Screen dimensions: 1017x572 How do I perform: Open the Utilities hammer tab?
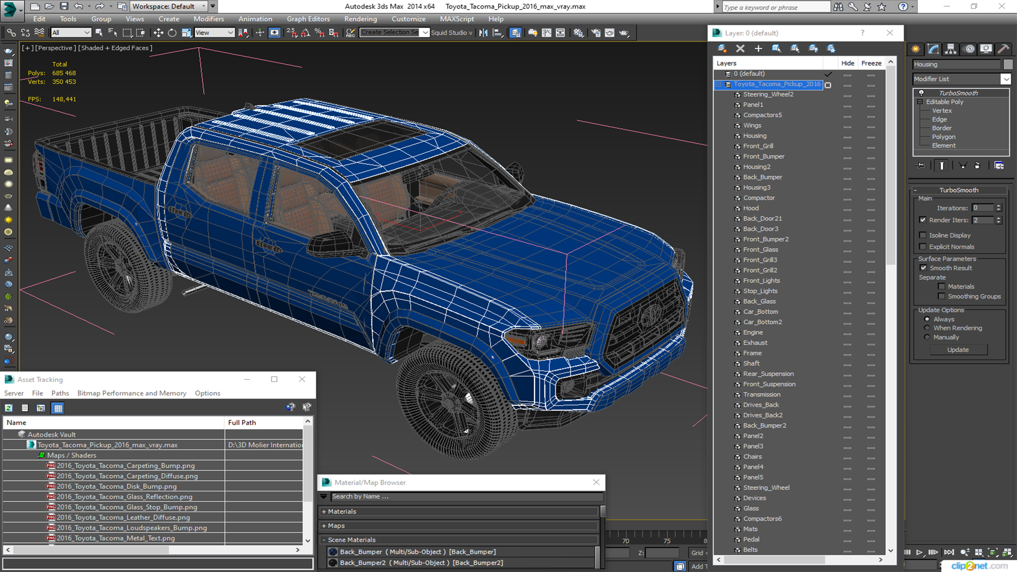pyautogui.click(x=1003, y=49)
